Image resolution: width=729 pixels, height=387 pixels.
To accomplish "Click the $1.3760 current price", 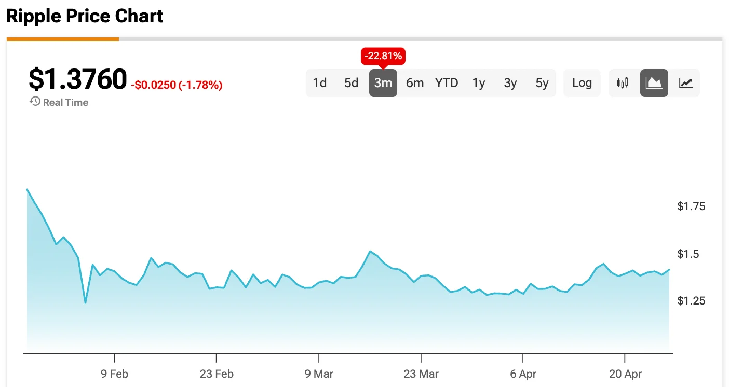I will click(77, 80).
